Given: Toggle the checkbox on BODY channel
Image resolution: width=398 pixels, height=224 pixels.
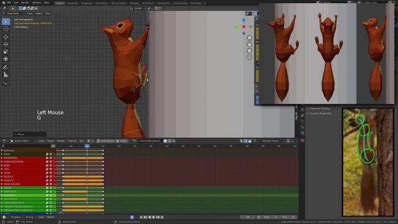Looking at the screenshot, I should pyautogui.click(x=51, y=166).
